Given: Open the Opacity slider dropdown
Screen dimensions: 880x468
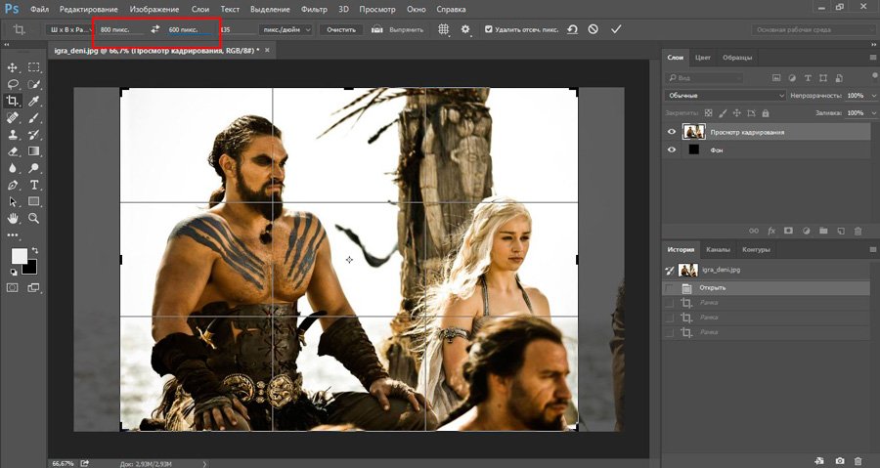Looking at the screenshot, I should point(873,96).
